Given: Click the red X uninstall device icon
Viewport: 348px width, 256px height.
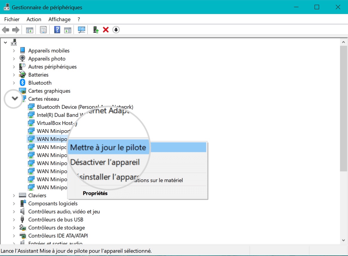Looking at the screenshot, I should click(x=106, y=30).
